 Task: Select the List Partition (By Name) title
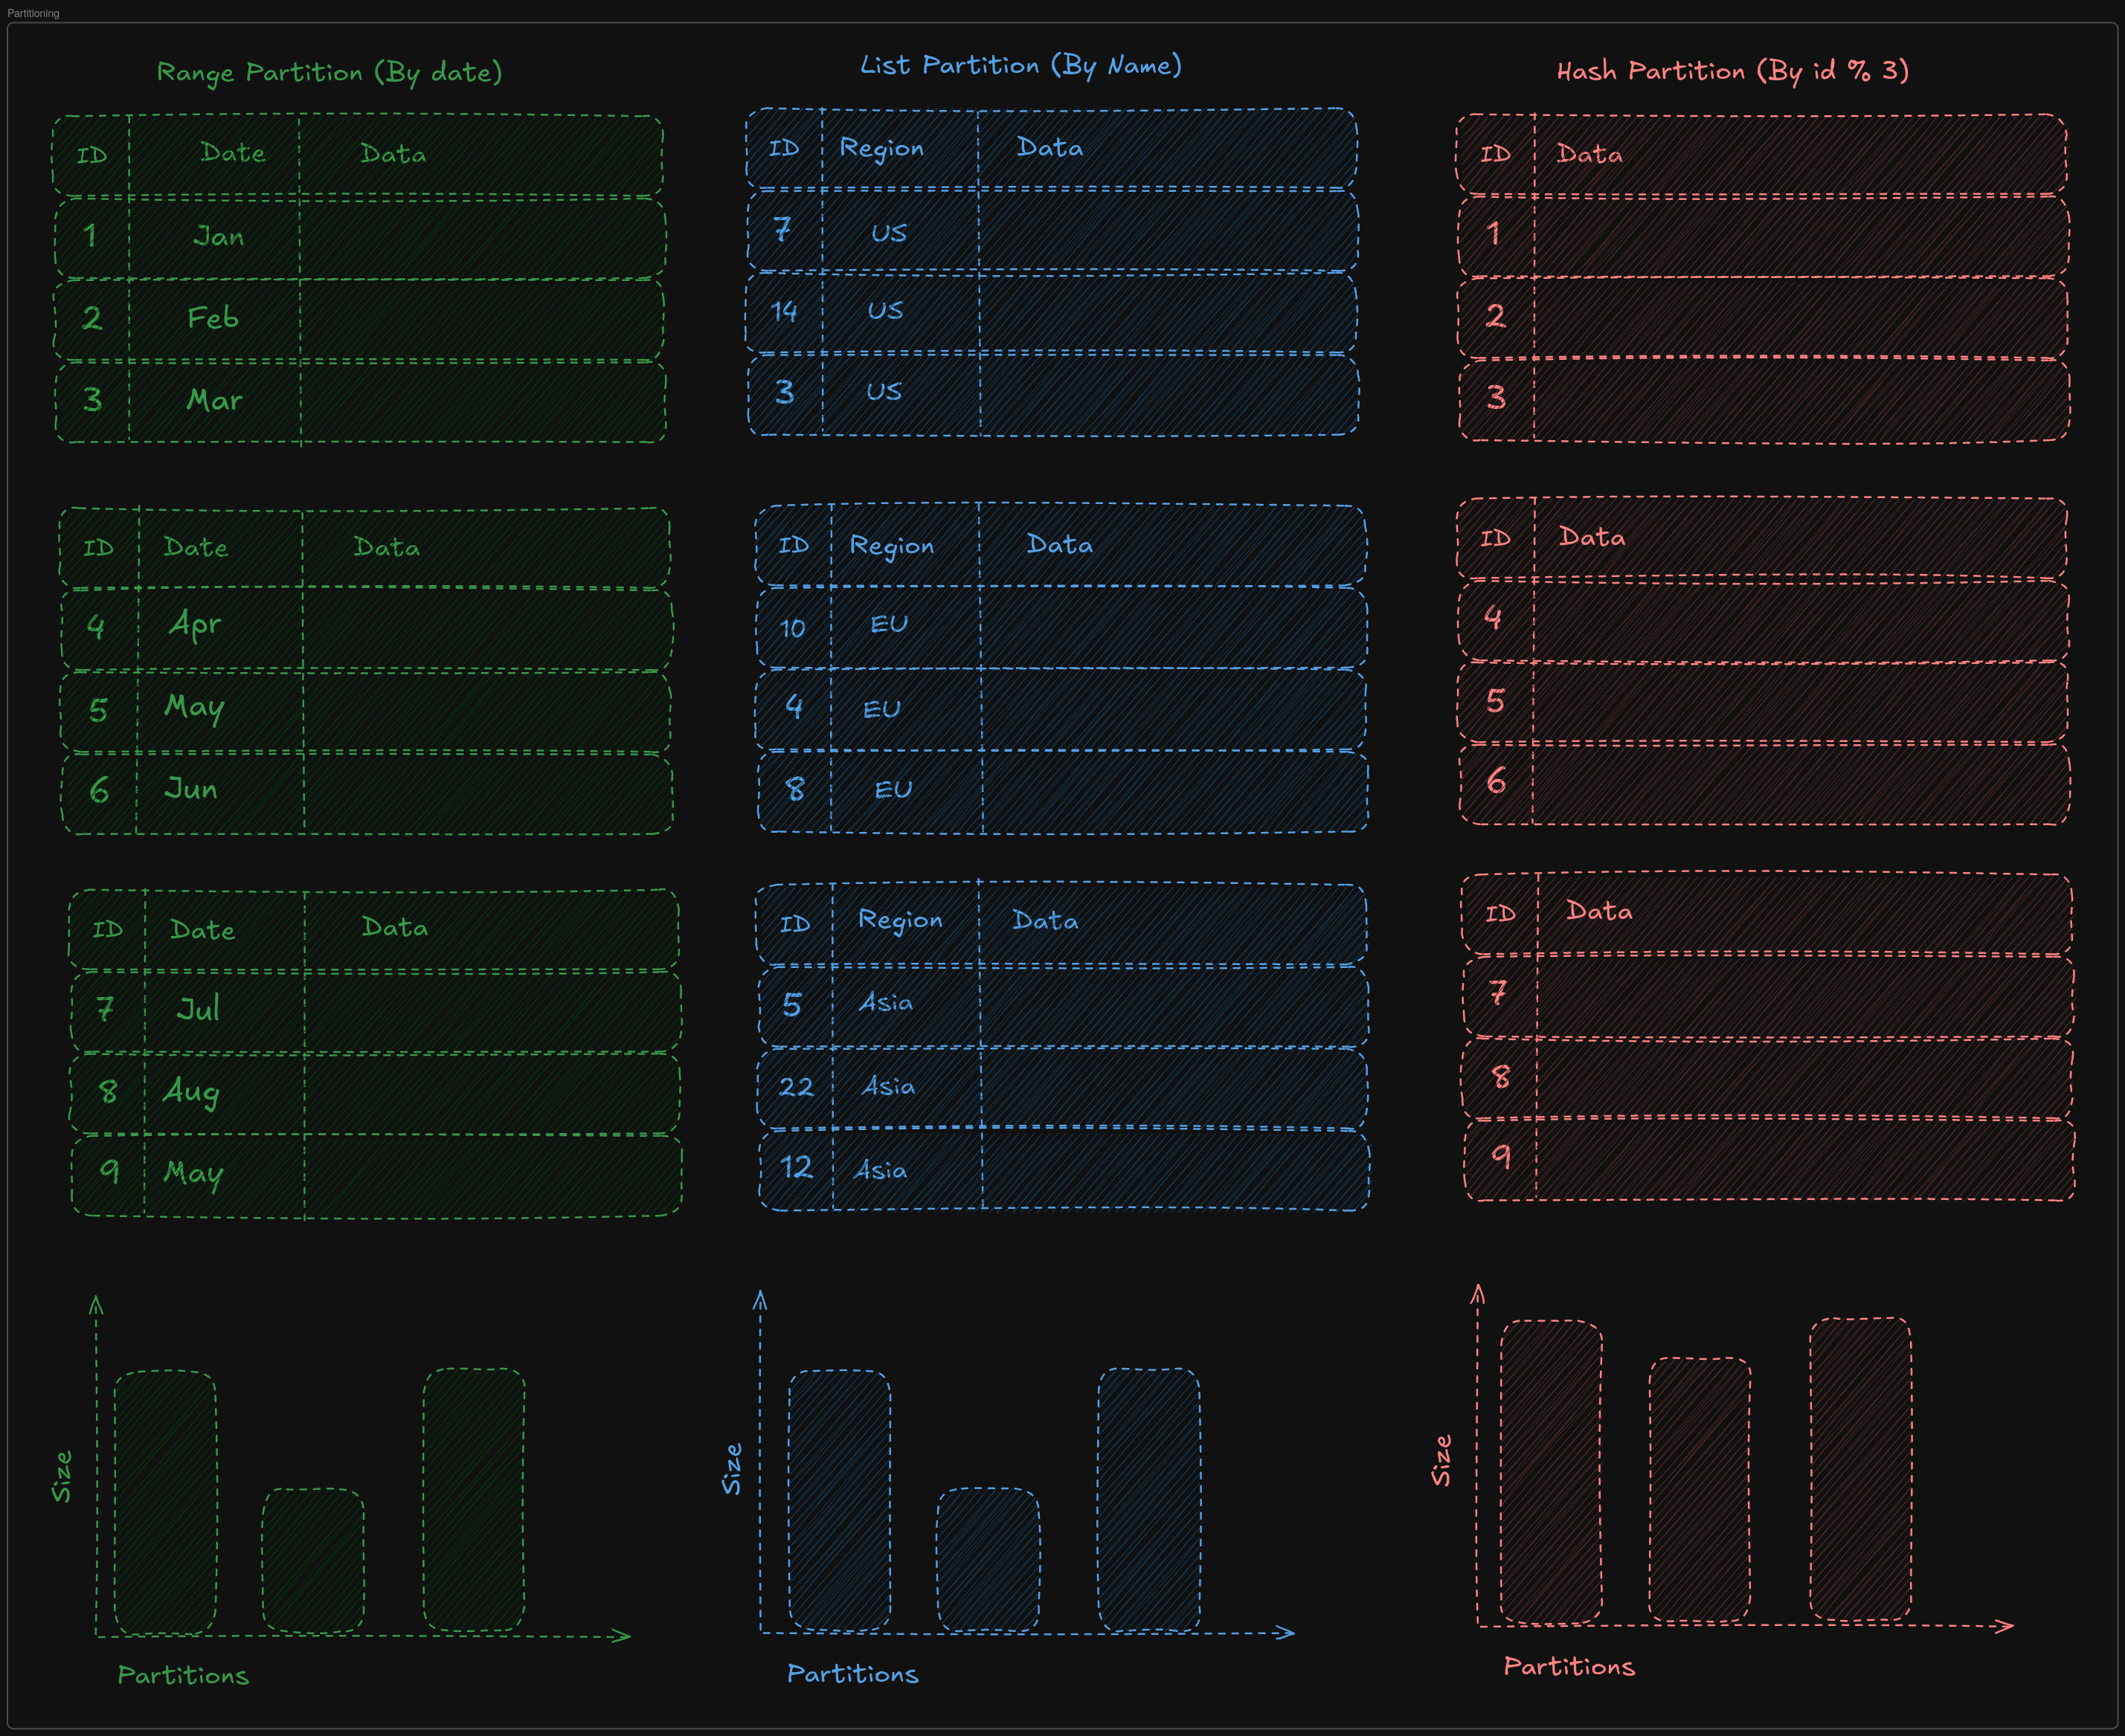pyautogui.click(x=1020, y=66)
